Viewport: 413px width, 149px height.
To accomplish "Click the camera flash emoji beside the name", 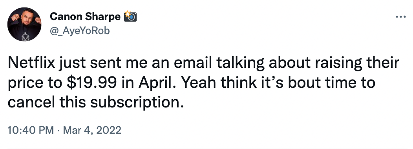I will [x=130, y=16].
